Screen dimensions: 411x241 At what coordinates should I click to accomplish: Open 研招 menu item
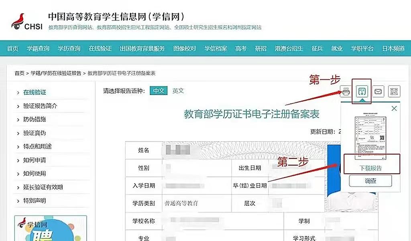point(261,49)
